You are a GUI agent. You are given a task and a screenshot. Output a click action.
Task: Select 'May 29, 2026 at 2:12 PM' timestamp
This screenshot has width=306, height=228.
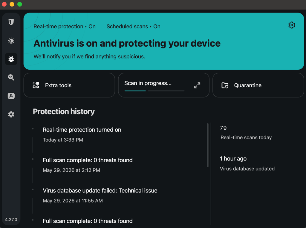71,170
